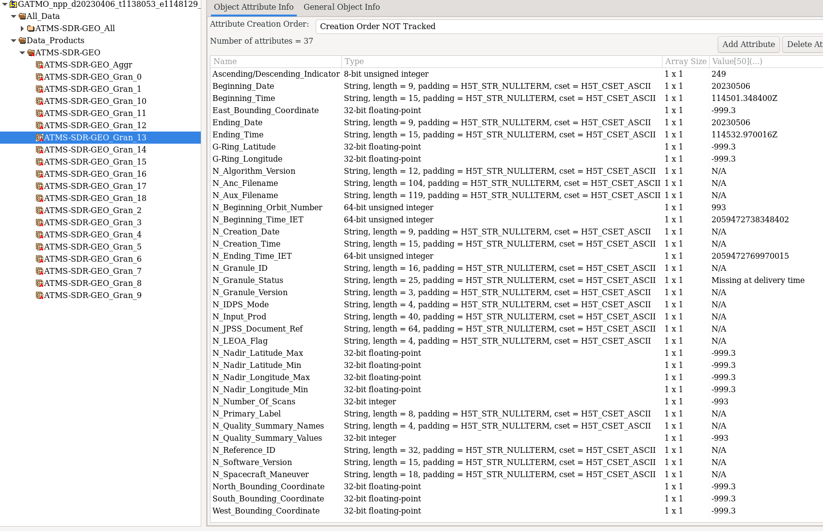This screenshot has height=531, width=823.
Task: Click the dataset icon beside ATMS-SDR-GEO_Gran_18
Action: click(40, 198)
